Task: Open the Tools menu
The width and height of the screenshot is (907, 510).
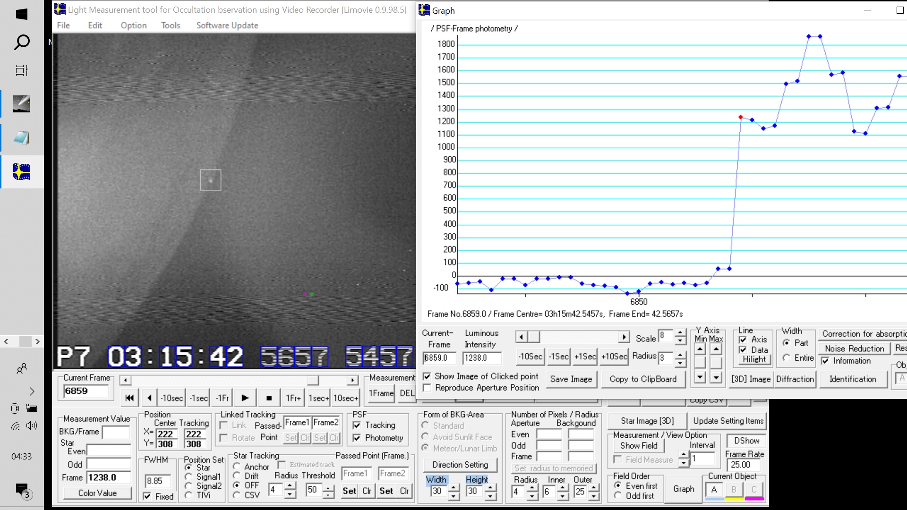Action: [x=171, y=25]
